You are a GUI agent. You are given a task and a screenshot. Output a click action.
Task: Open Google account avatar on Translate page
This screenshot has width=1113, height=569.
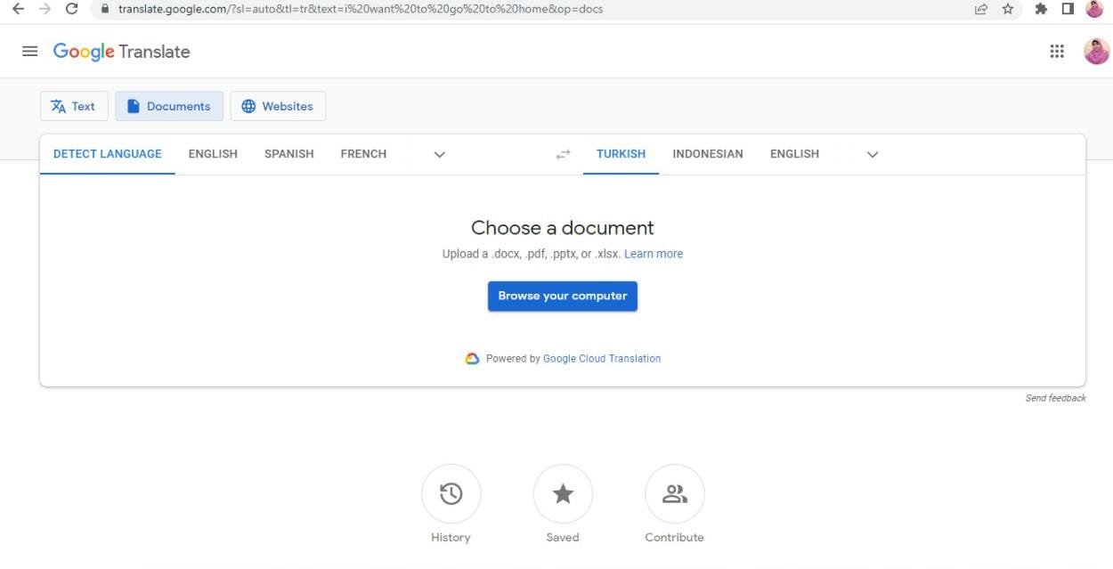(1096, 52)
